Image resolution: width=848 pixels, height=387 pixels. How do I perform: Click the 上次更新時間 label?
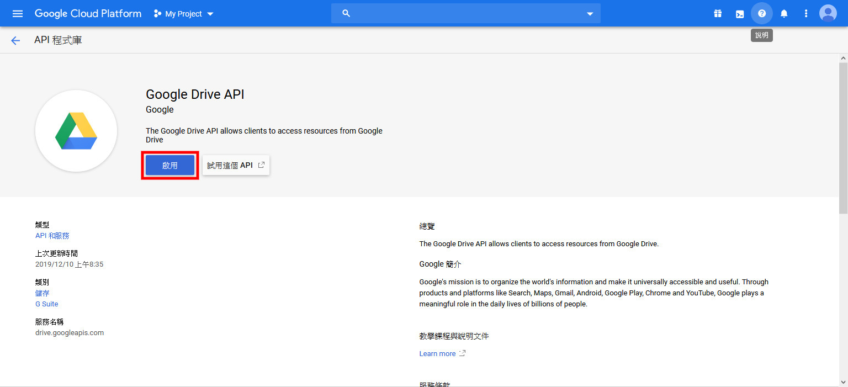(56, 253)
